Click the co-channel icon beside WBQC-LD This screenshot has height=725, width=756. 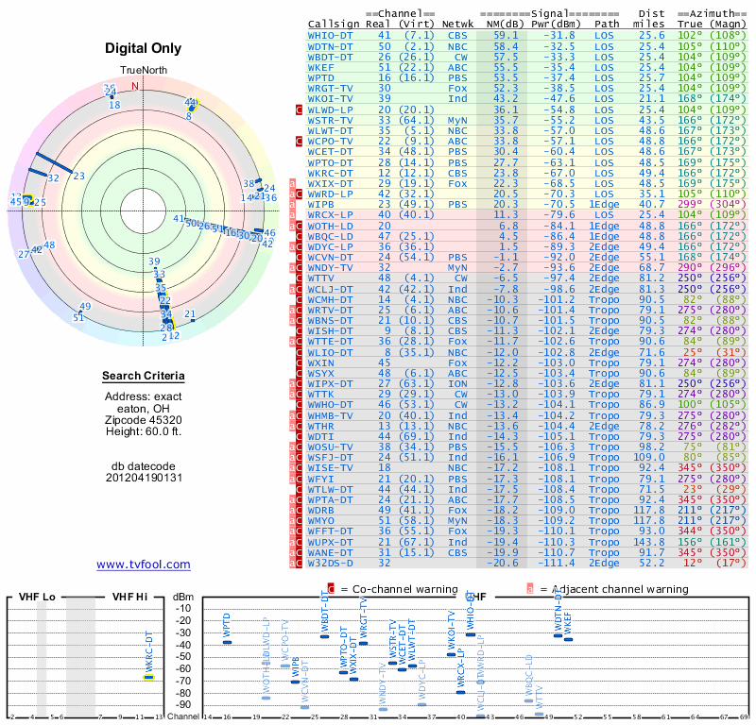pos(299,237)
